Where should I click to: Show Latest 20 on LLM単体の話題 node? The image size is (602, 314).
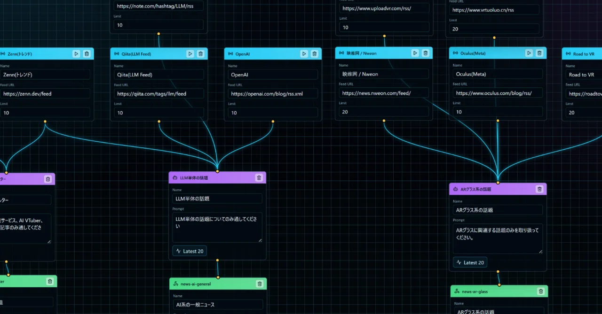tap(190, 251)
